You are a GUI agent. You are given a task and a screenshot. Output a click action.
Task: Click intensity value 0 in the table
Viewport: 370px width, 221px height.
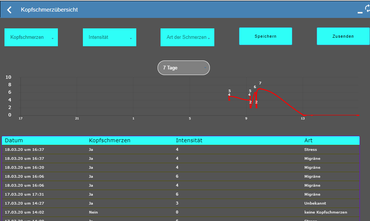point(177,212)
